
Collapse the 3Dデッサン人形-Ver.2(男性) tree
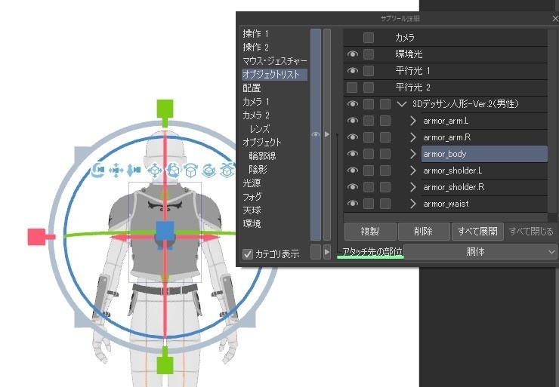402,104
